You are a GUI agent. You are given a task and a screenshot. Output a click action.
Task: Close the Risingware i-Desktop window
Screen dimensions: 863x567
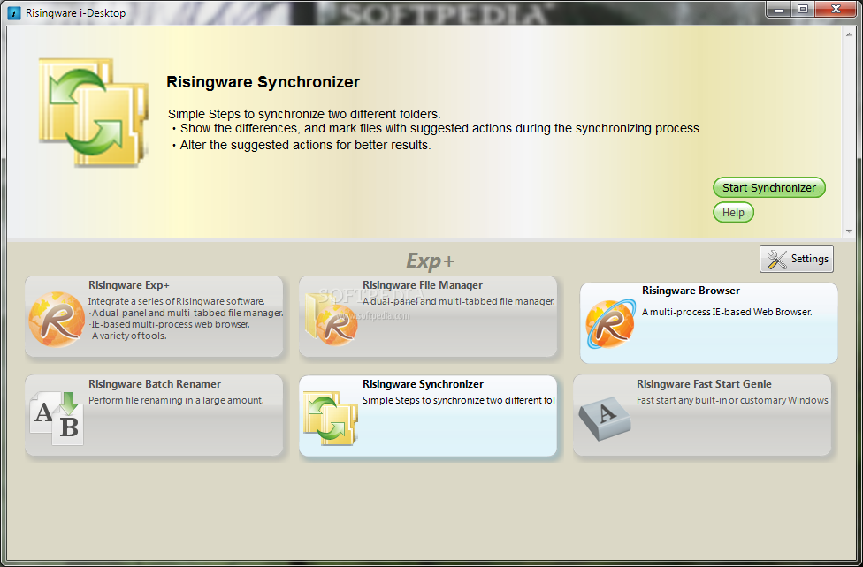[x=836, y=10]
